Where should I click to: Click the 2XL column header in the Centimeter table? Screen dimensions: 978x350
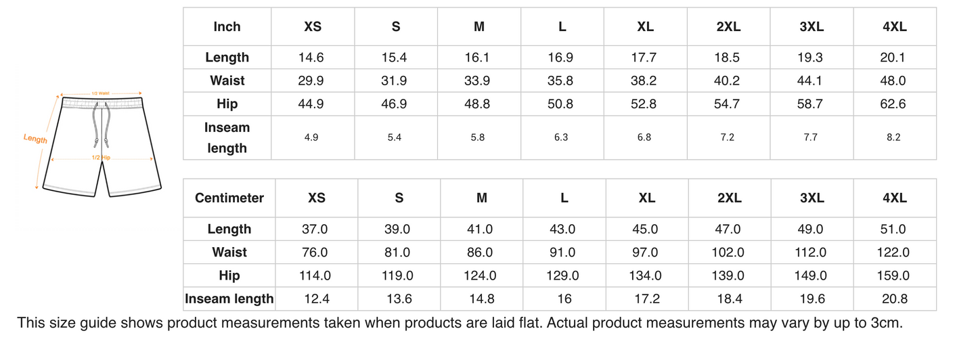(x=729, y=198)
